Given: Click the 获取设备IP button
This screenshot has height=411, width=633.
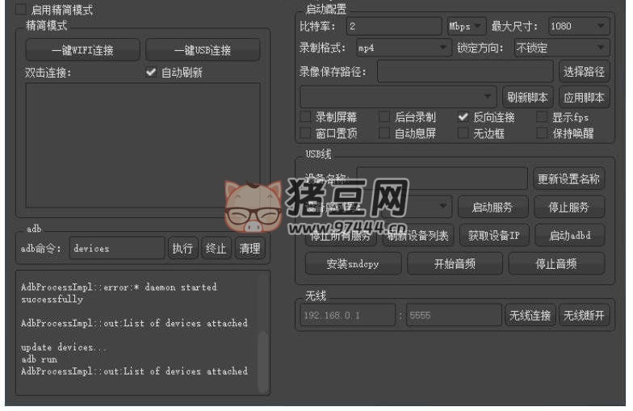Looking at the screenshot, I should 494,236.
